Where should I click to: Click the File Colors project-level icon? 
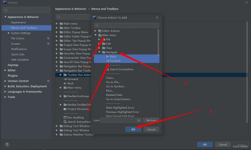click(48, 38)
